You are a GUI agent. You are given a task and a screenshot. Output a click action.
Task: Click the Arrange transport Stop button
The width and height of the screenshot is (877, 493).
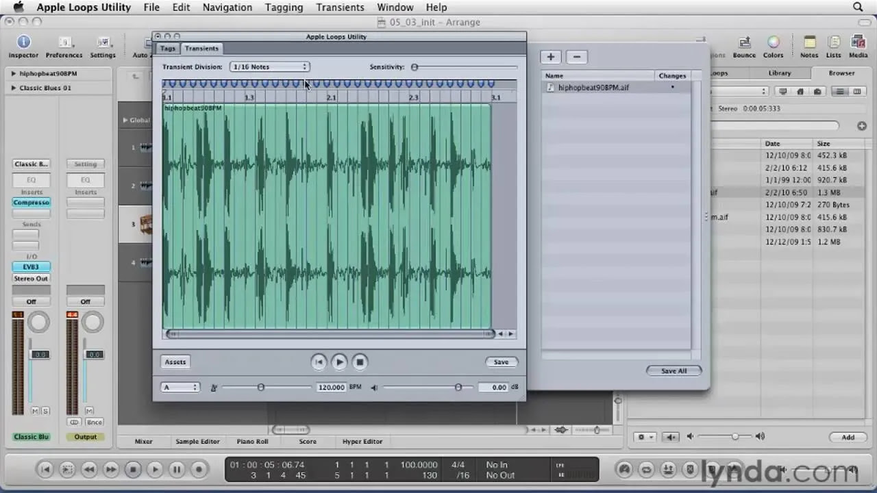(133, 469)
